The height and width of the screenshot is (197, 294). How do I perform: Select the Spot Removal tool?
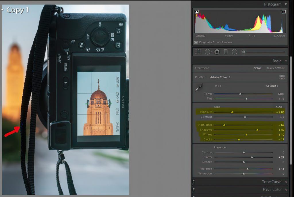[x=208, y=52]
